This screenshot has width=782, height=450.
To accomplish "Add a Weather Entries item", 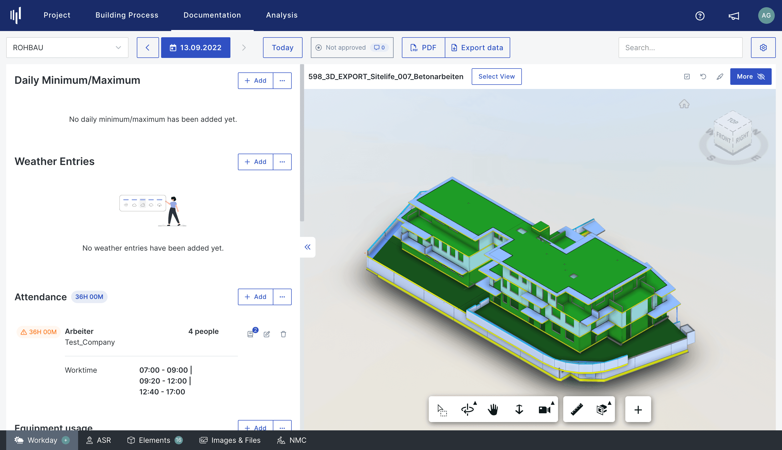I will pyautogui.click(x=255, y=162).
